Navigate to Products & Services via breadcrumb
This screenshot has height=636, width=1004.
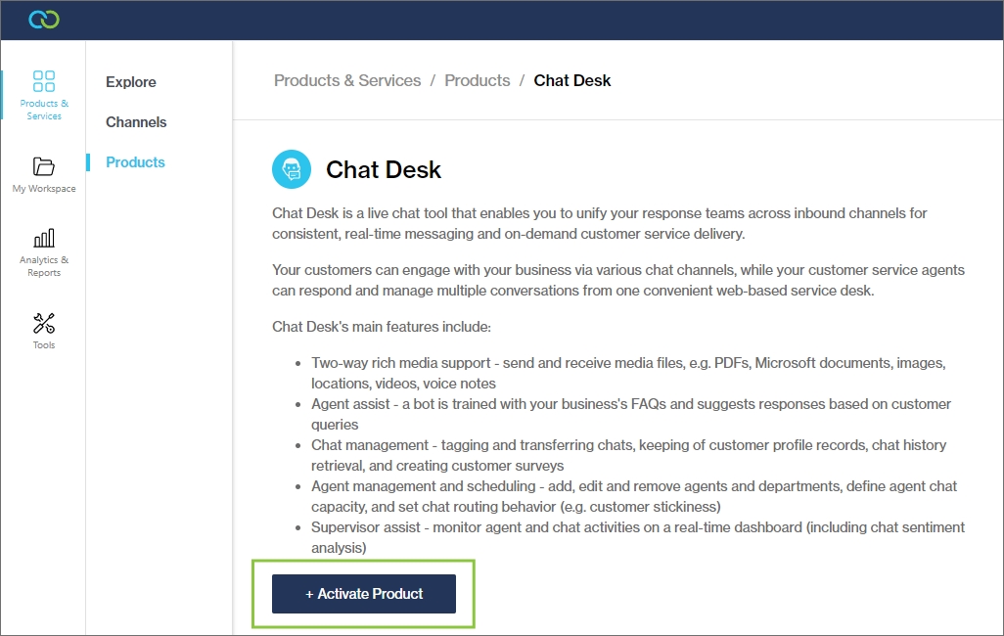point(347,80)
